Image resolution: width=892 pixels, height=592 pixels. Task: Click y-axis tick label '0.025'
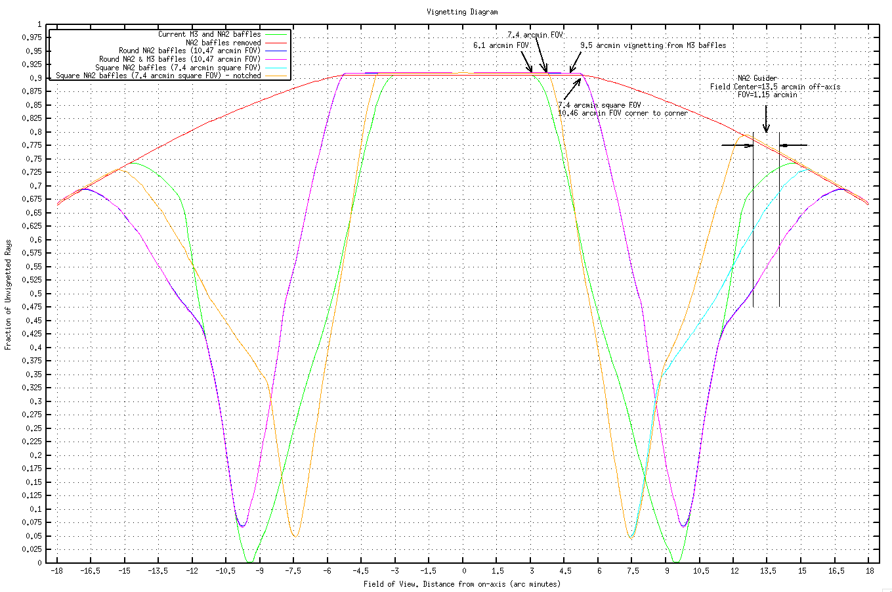(32, 549)
